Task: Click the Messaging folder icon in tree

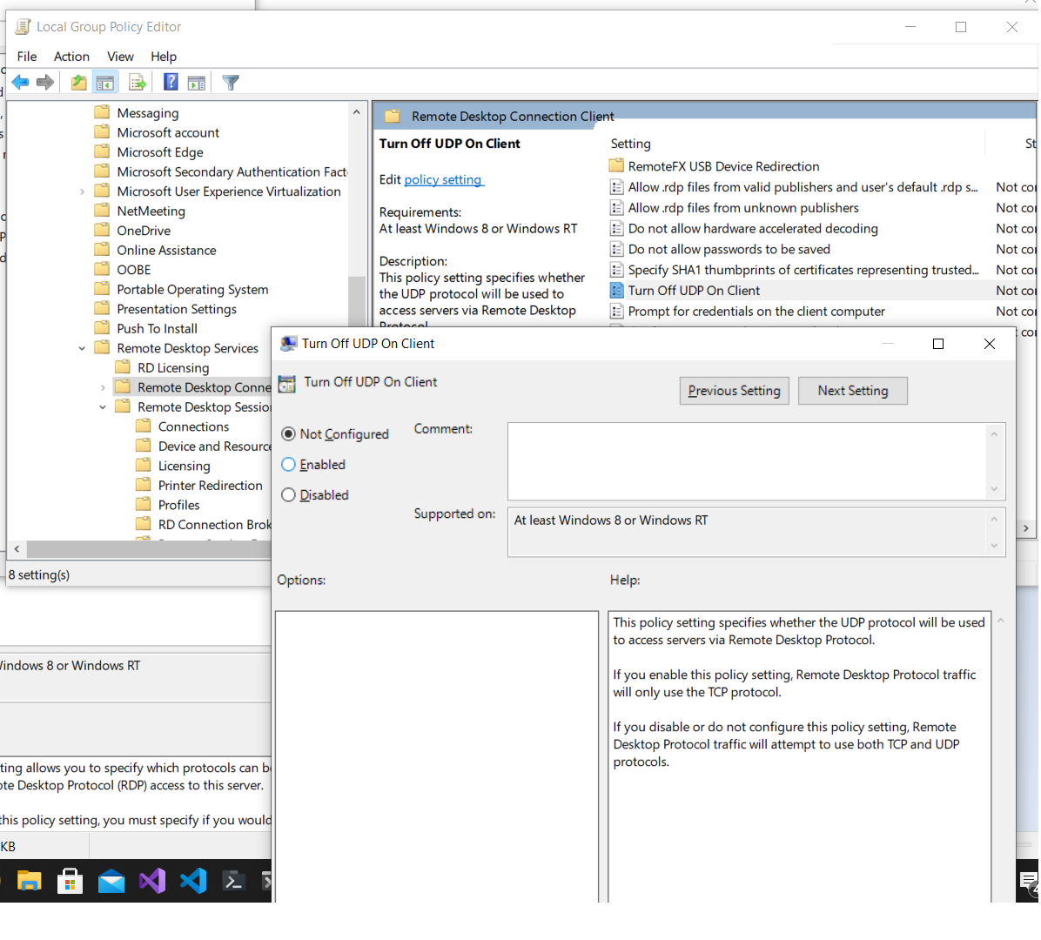Action: [102, 111]
